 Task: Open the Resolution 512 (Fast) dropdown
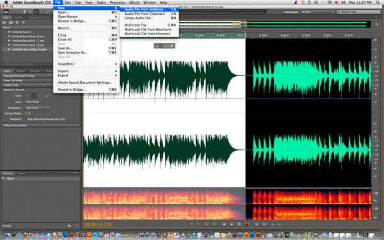37,108
